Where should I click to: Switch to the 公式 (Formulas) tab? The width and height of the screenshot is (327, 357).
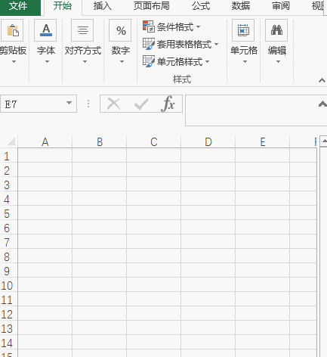click(x=201, y=6)
